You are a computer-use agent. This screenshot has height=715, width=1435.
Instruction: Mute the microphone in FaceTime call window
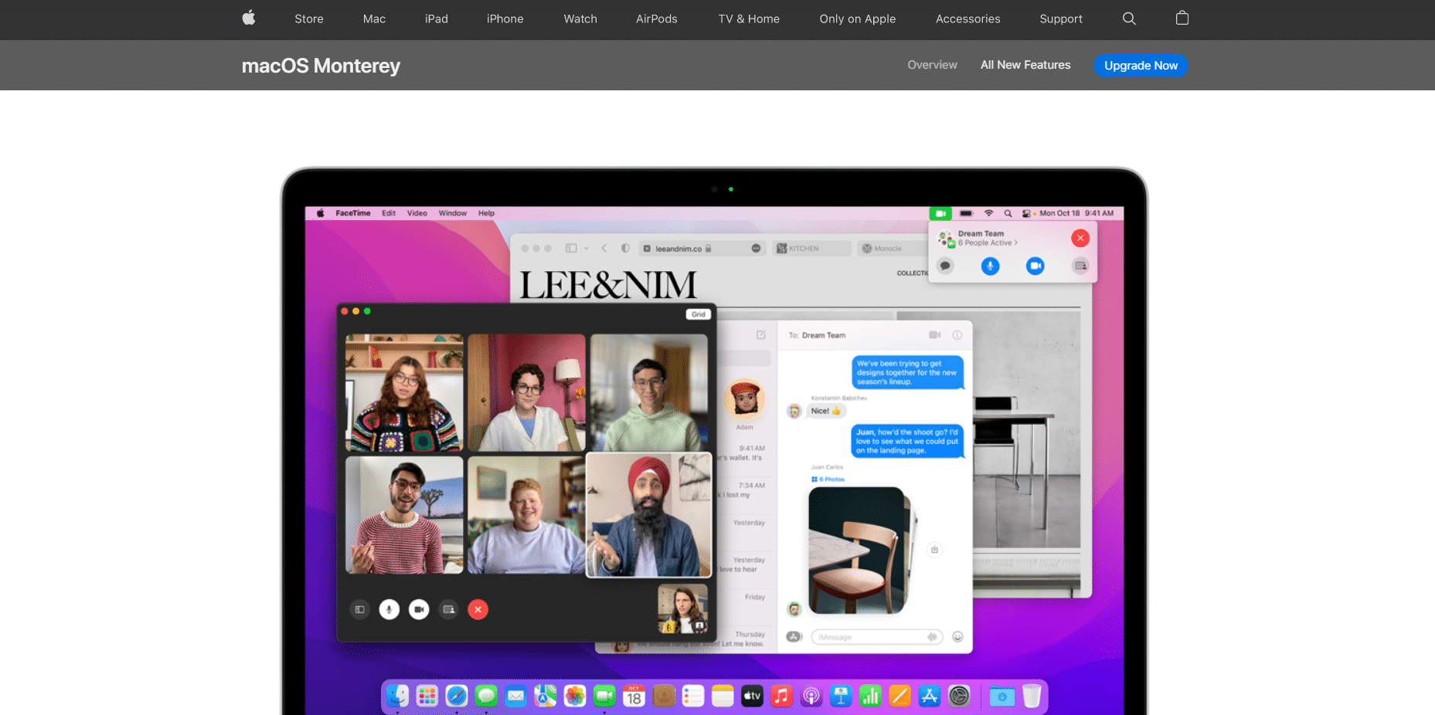pos(389,610)
